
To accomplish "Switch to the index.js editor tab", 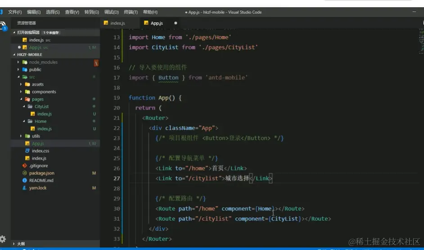I will click(120, 23).
